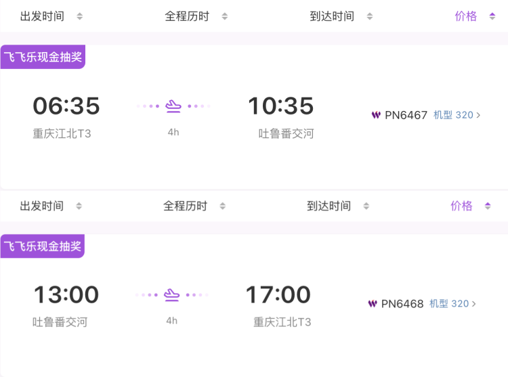Click the airline logo beside PN6467
Screen dimensions: 508x377
click(x=376, y=115)
